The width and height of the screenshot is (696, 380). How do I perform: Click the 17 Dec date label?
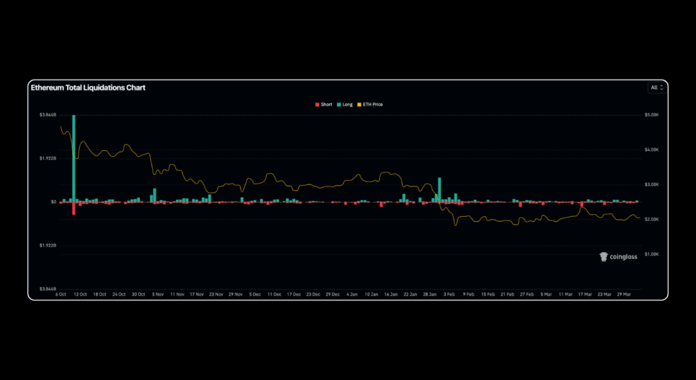click(x=294, y=294)
